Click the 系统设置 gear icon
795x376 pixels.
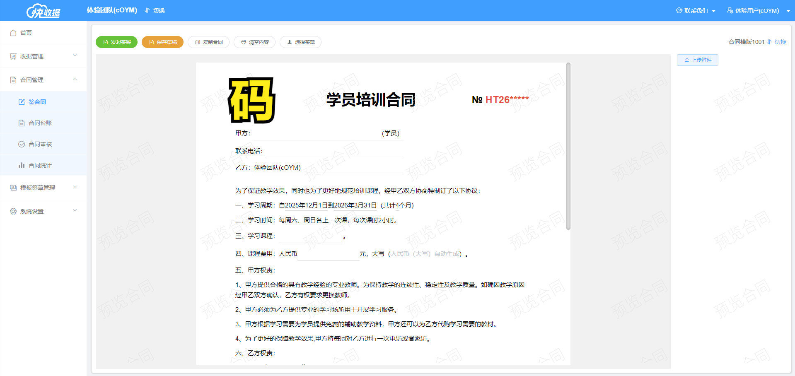[x=13, y=211]
